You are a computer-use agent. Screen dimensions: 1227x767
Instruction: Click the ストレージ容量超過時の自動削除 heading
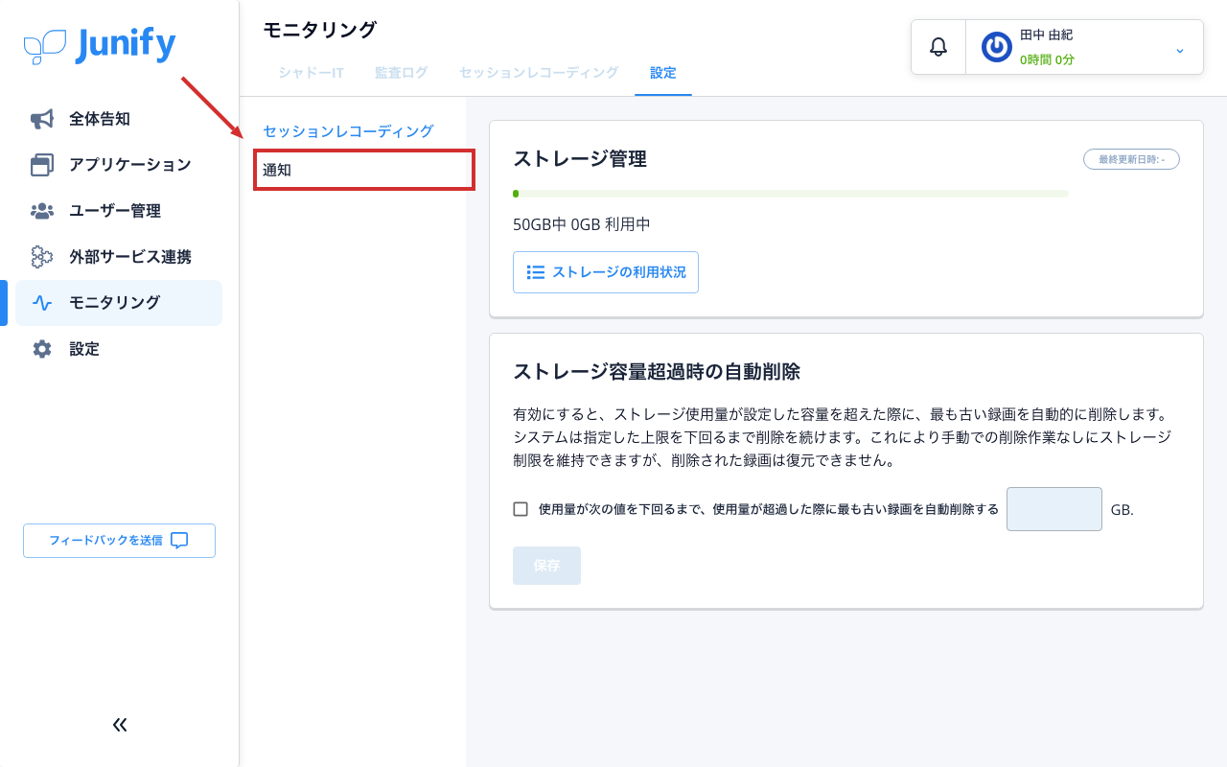point(657,372)
